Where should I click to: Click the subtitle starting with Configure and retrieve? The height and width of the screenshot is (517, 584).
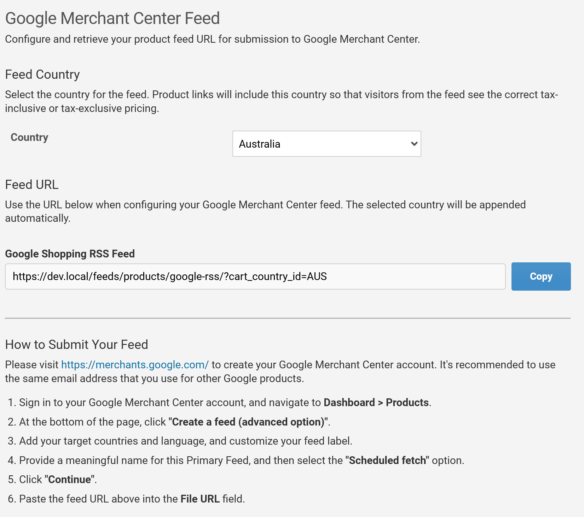point(212,39)
